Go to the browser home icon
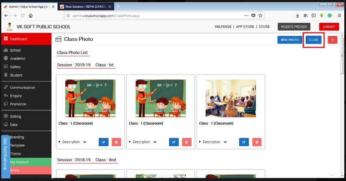 [30, 15]
